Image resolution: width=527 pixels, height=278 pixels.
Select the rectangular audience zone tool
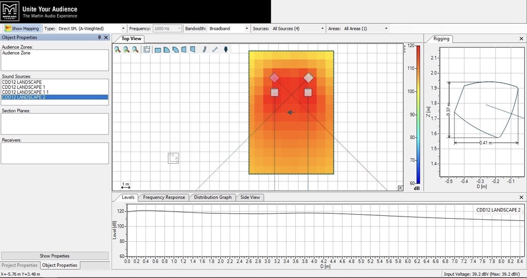pyautogui.click(x=158, y=50)
